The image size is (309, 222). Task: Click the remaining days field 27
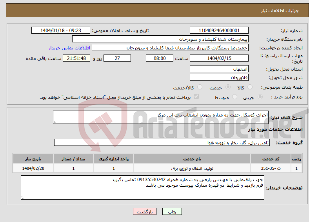pos(117,58)
